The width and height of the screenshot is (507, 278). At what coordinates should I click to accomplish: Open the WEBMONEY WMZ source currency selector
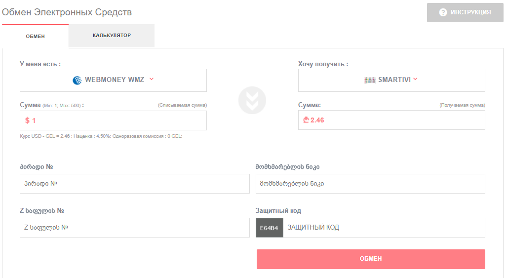pos(113,80)
